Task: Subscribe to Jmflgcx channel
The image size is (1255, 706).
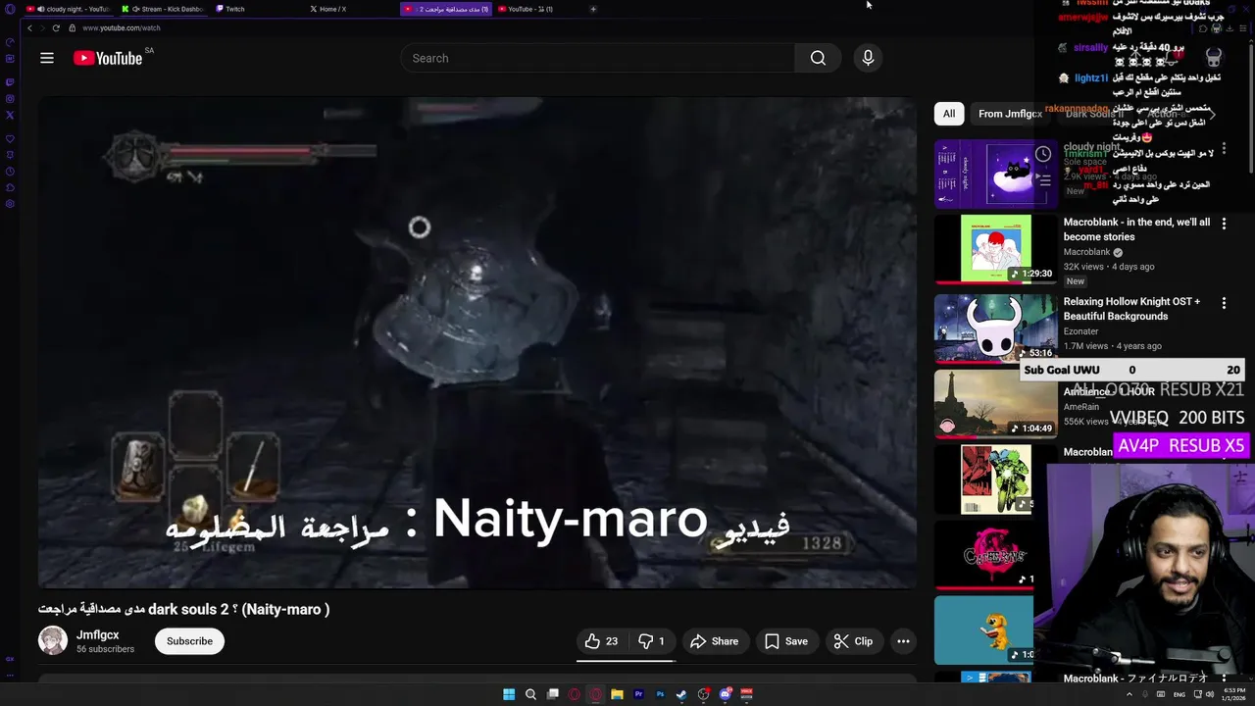Action: (x=189, y=641)
